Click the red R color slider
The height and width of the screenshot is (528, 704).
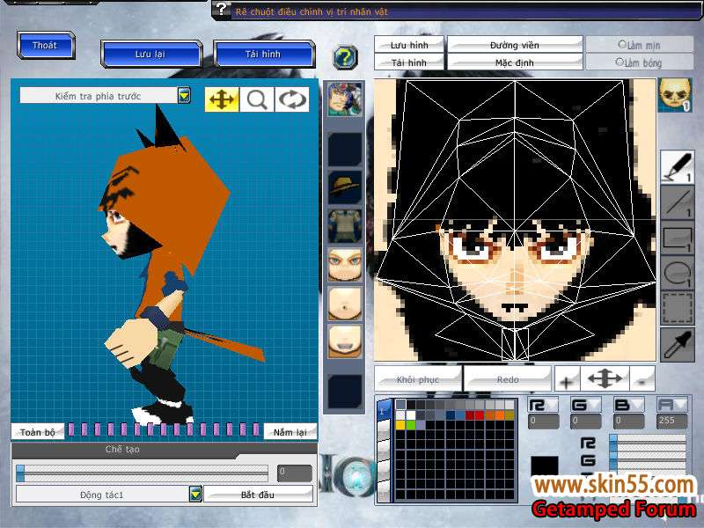[648, 443]
